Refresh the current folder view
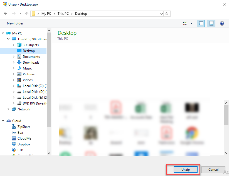229x176 pixels. click(x=167, y=14)
